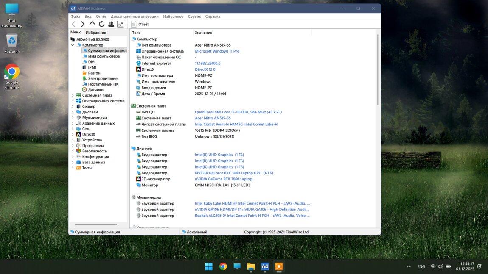Open the user management toolbar icon
Viewport: 488px width, 274px height.
[111, 24]
